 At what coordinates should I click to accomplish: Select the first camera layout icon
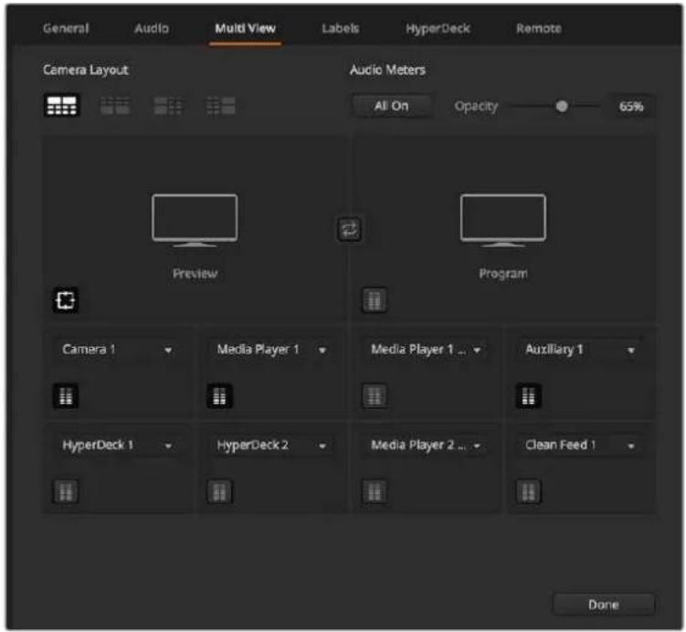coord(62,105)
